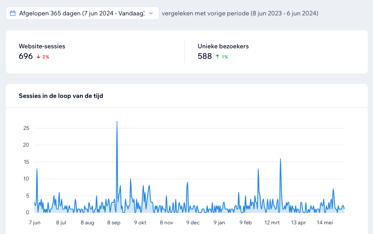Click the '14 mei' x-axis label
Image resolution: width=373 pixels, height=234 pixels.
(x=325, y=223)
